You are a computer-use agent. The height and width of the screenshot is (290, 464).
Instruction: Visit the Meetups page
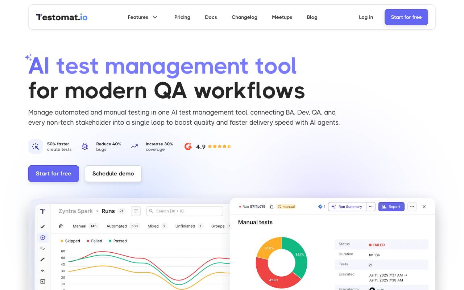[x=282, y=17]
